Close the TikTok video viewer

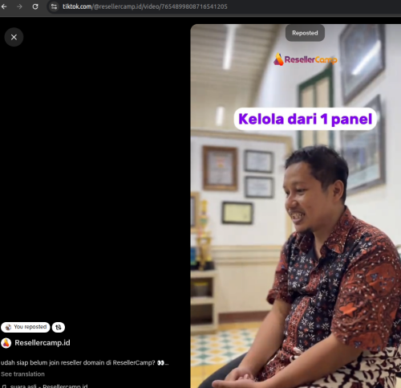14,37
